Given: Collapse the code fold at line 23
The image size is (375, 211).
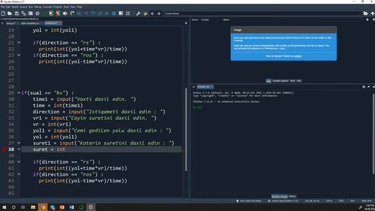Looking at the screenshot, I should (19, 55).
